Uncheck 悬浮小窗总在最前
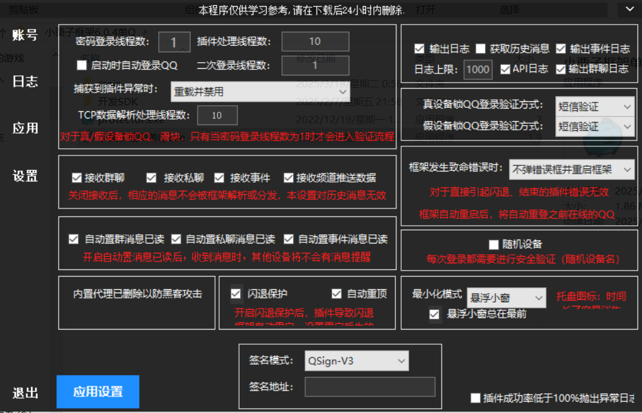 point(434,314)
